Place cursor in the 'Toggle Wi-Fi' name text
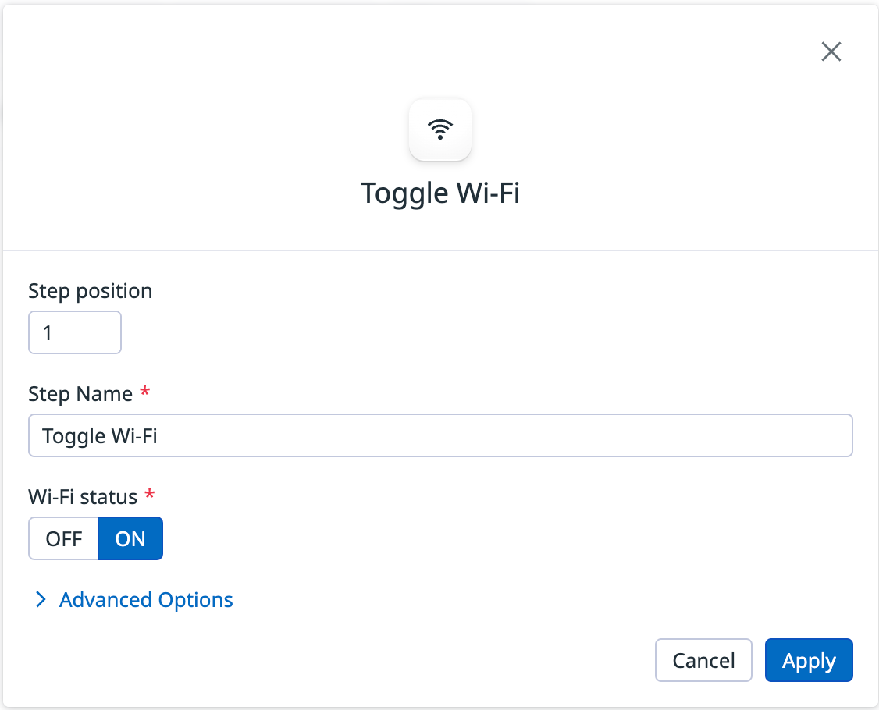 [x=100, y=436]
